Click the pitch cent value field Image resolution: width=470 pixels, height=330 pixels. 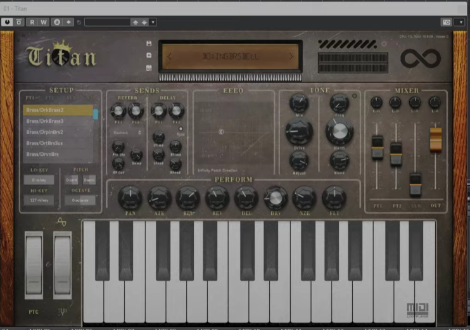[x=72, y=180]
